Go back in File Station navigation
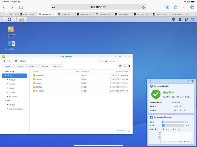Screen dimensions: 197x147 click(x=4, y=61)
